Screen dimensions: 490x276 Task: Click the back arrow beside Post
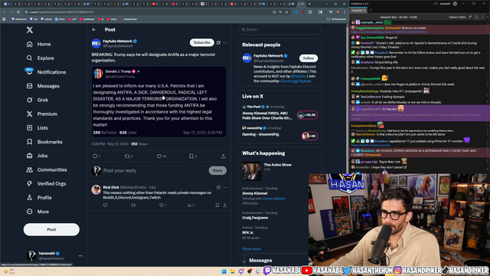[94, 29]
